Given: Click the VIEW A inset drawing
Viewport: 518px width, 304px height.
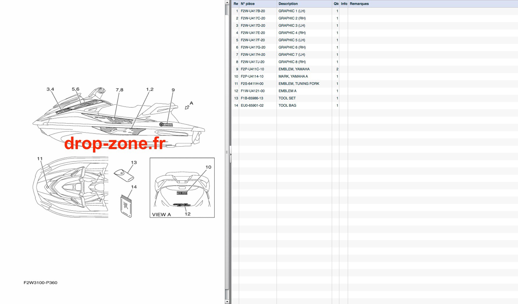Looking at the screenshot, I should click(182, 188).
